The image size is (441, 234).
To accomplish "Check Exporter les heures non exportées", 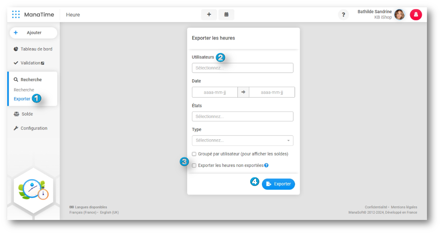I will click(x=194, y=166).
